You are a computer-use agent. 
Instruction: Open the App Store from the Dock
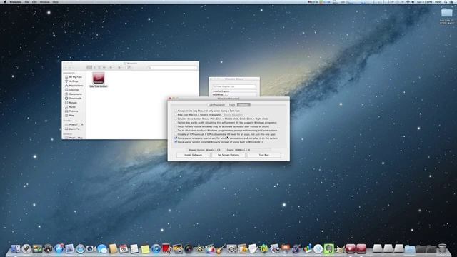[59, 248]
